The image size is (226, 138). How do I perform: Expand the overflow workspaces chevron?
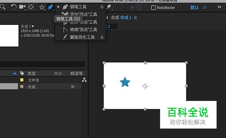[219, 7]
